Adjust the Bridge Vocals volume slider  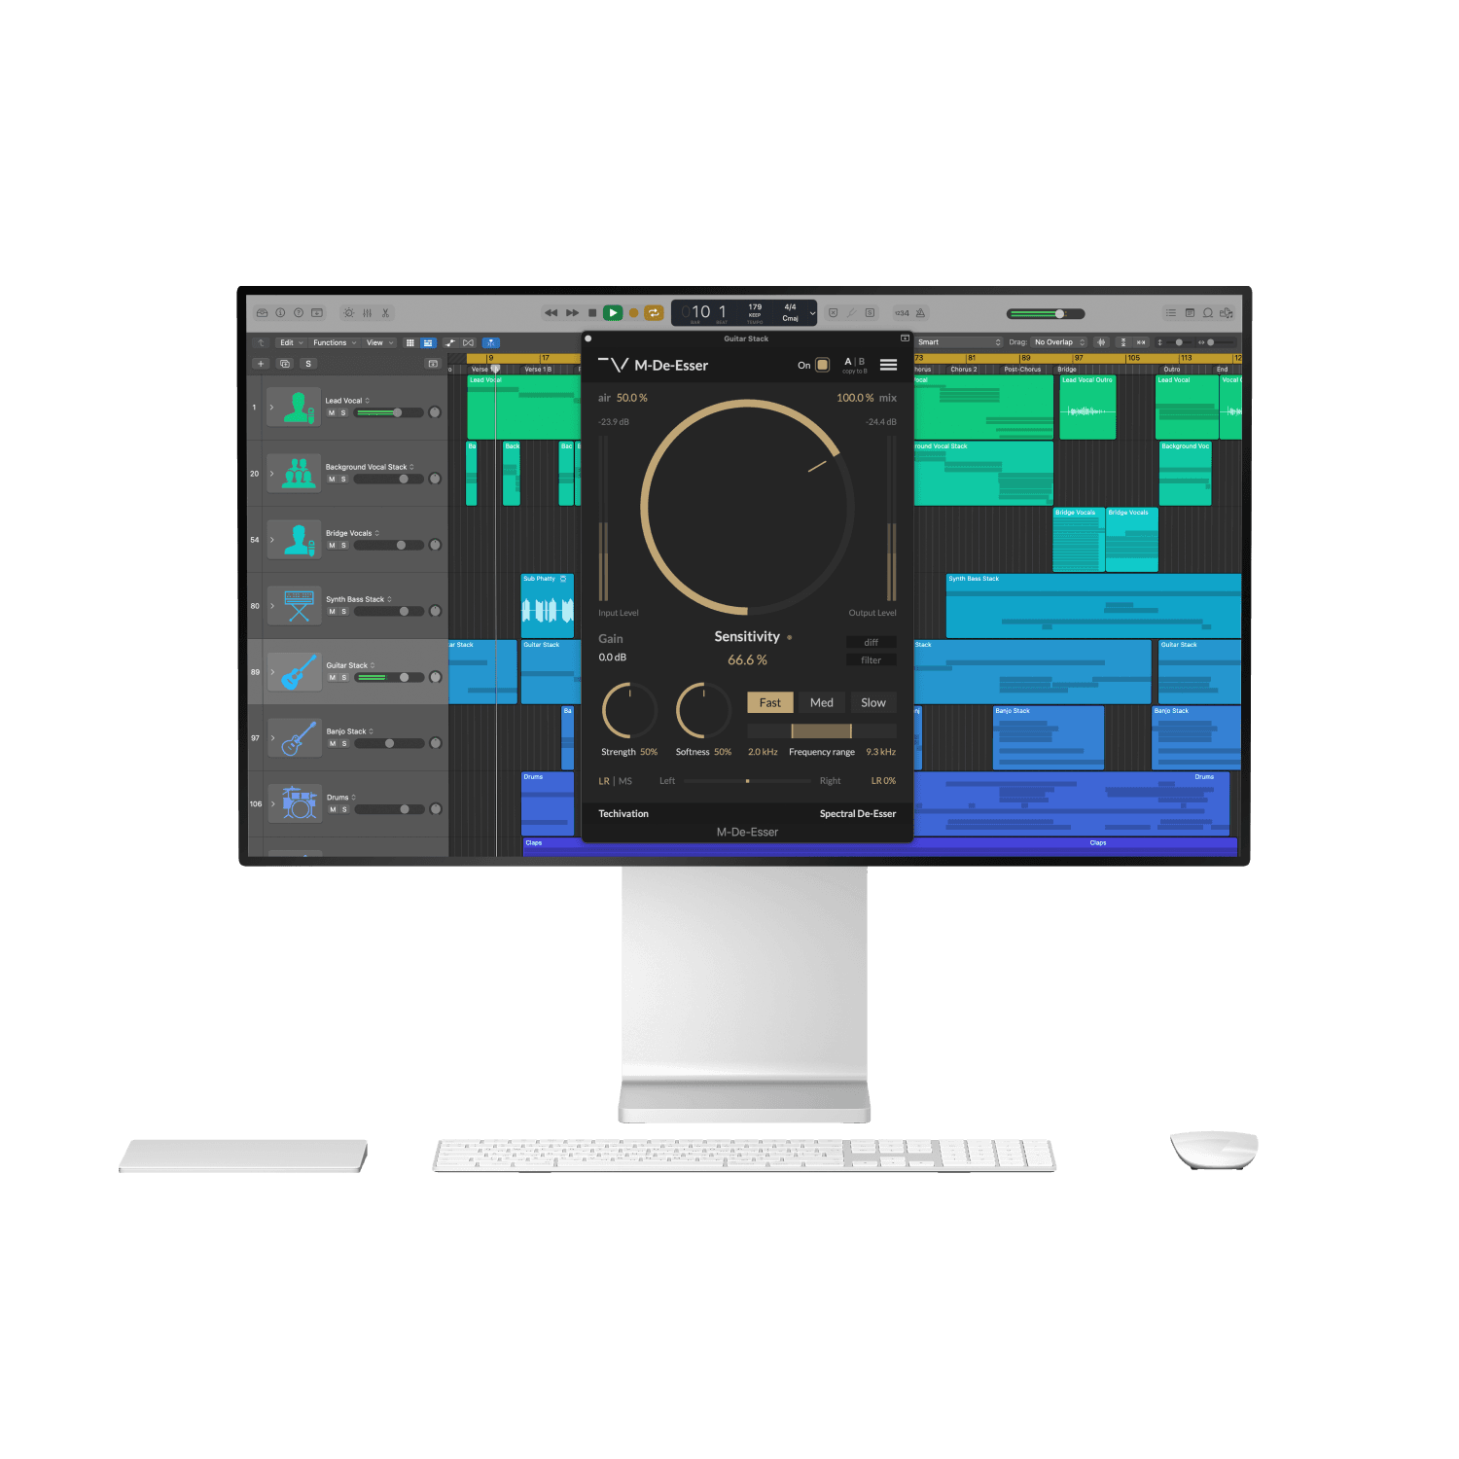coord(389,546)
